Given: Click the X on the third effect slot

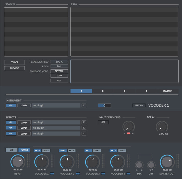Looking at the screenshot, I should pos(84,133).
